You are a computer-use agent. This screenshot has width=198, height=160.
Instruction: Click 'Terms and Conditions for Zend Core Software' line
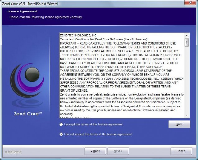click(104, 39)
